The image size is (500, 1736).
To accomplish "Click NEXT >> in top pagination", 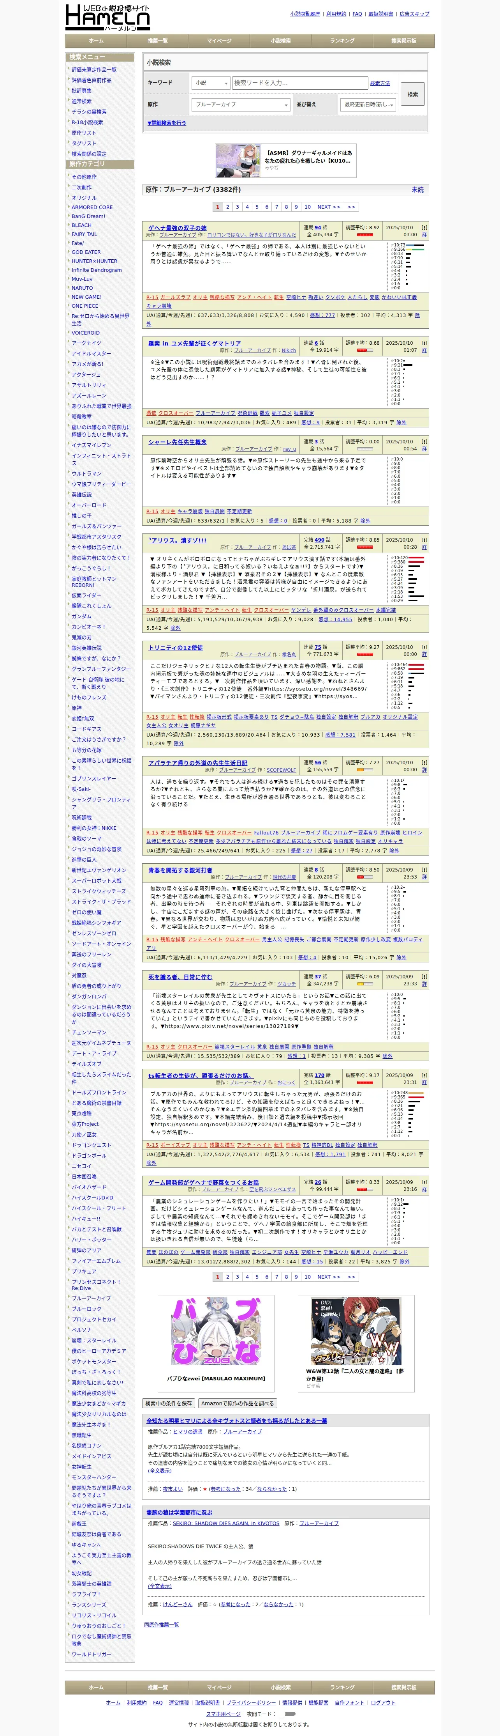I will pyautogui.click(x=329, y=207).
